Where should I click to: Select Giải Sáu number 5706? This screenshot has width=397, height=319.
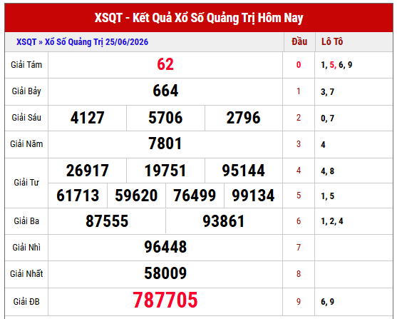pos(165,118)
